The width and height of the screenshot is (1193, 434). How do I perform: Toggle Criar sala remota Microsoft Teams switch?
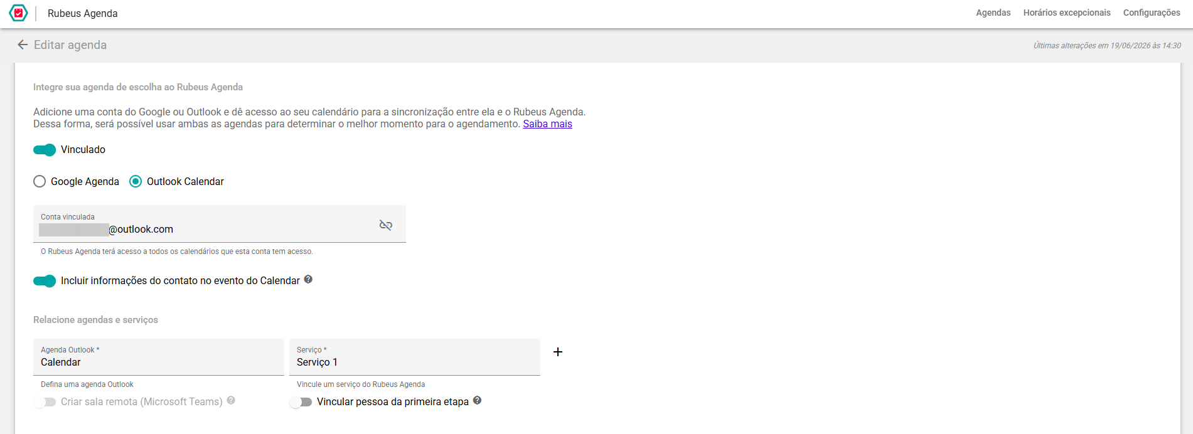[x=45, y=402]
